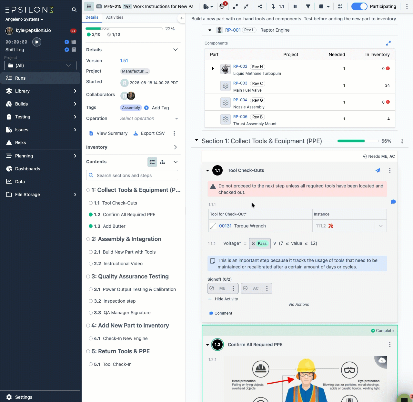Add a comment to step 1.1
This screenshot has width=413, height=402.
[221, 313]
